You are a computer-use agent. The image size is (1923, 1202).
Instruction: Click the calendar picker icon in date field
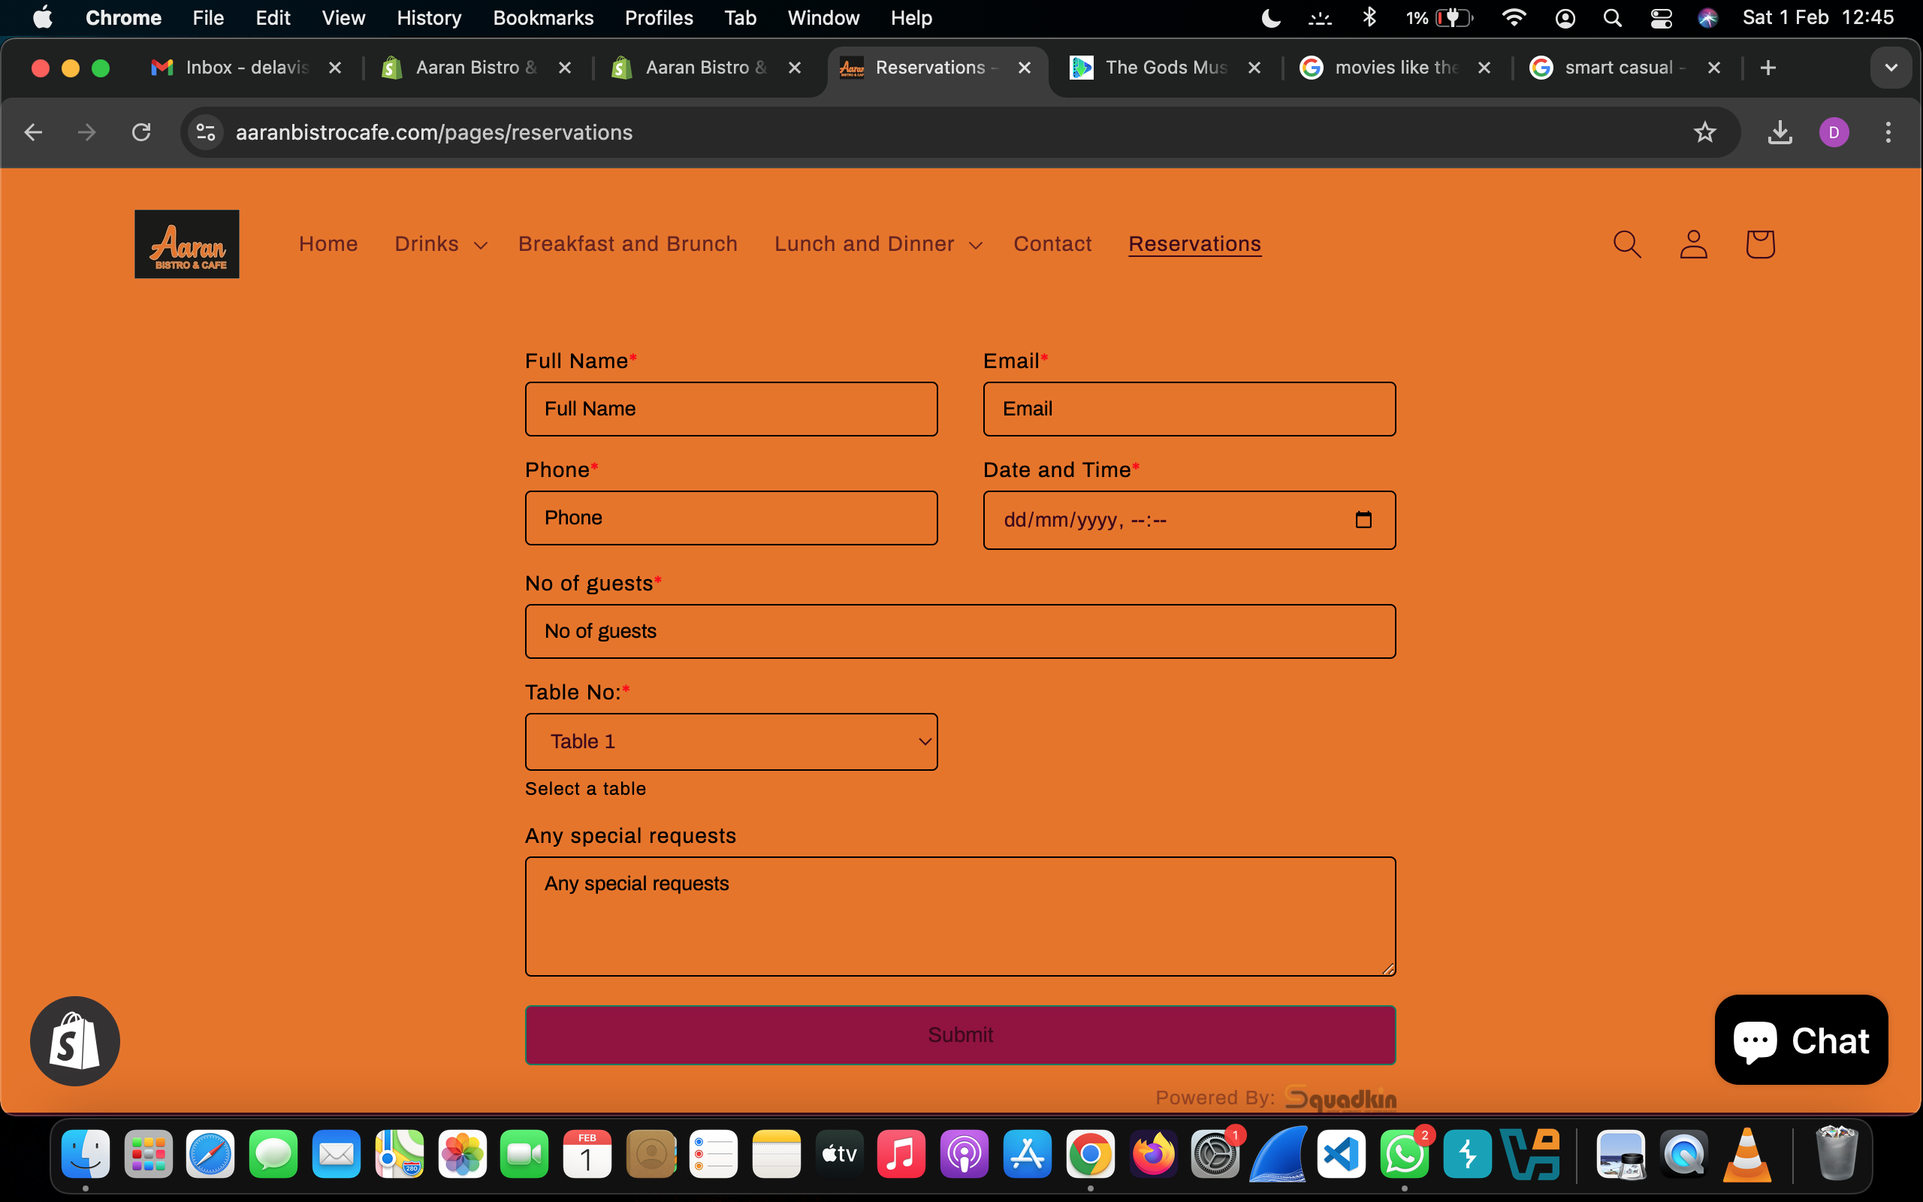tap(1363, 520)
